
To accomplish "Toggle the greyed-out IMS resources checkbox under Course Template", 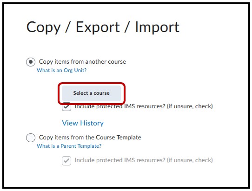I will tap(66, 161).
